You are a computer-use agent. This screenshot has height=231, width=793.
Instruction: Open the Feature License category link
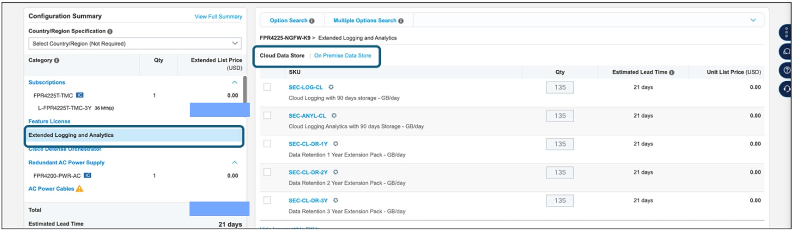coord(49,121)
